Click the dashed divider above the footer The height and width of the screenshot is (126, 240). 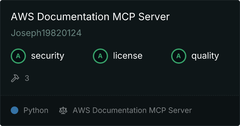point(120,95)
